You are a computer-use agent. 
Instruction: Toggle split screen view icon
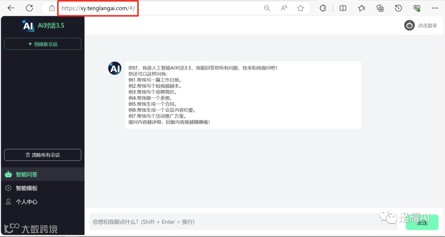tap(343, 8)
